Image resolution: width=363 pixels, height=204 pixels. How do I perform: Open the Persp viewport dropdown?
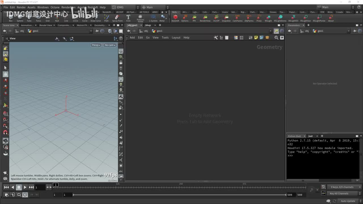click(x=96, y=45)
